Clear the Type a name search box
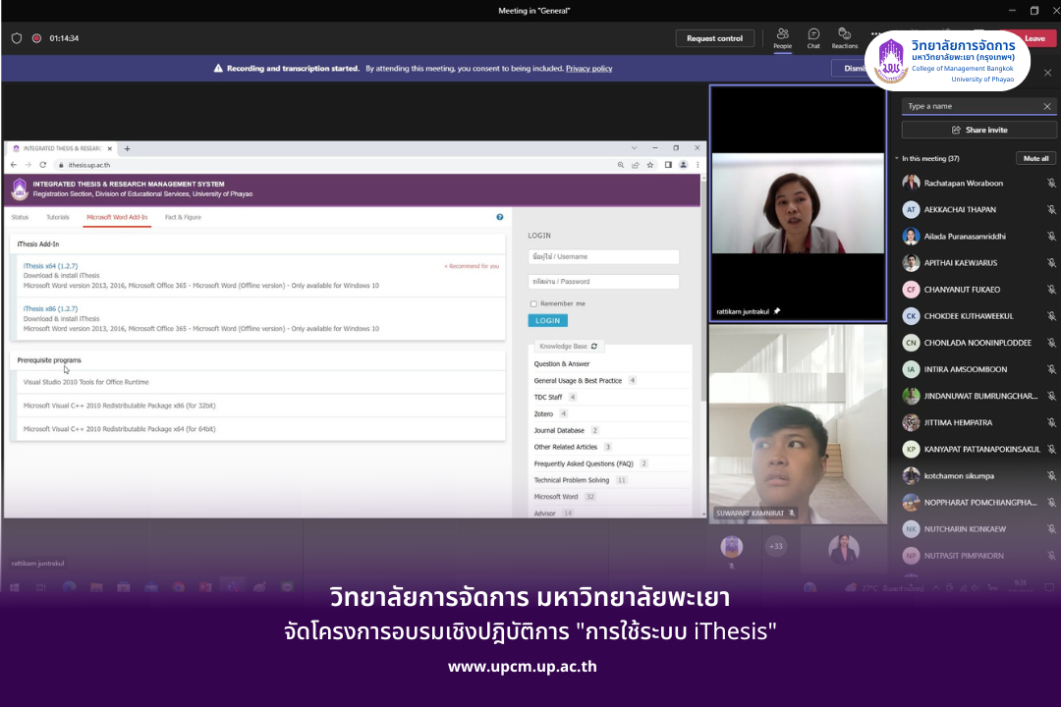The height and width of the screenshot is (707, 1061). coord(1047,106)
